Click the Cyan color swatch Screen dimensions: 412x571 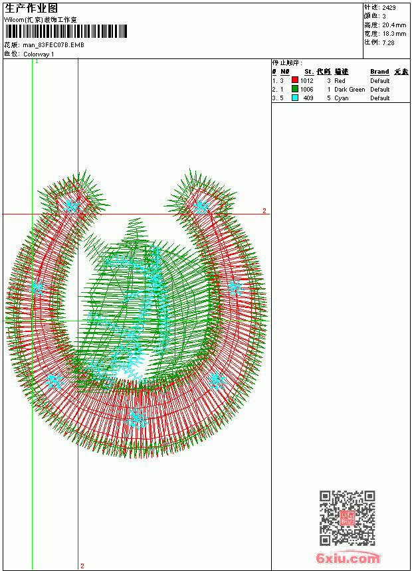(295, 98)
